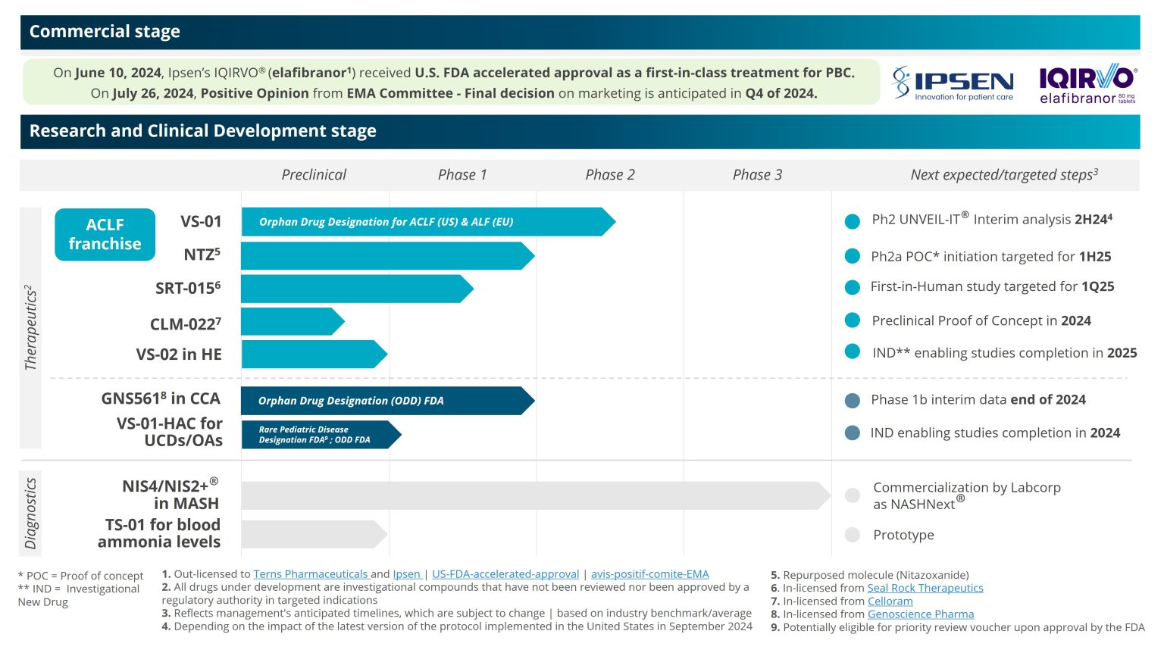Click the Rare Pediatric Disease Designation bar
Image resolution: width=1164 pixels, height=653 pixels.
click(318, 435)
